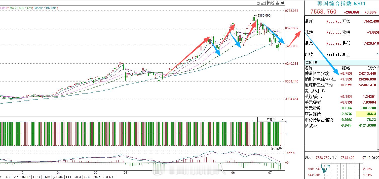Screen dimensions: 379x179
Task: Click the 韩国综合指数 KS11 title
Action: coord(341,4)
